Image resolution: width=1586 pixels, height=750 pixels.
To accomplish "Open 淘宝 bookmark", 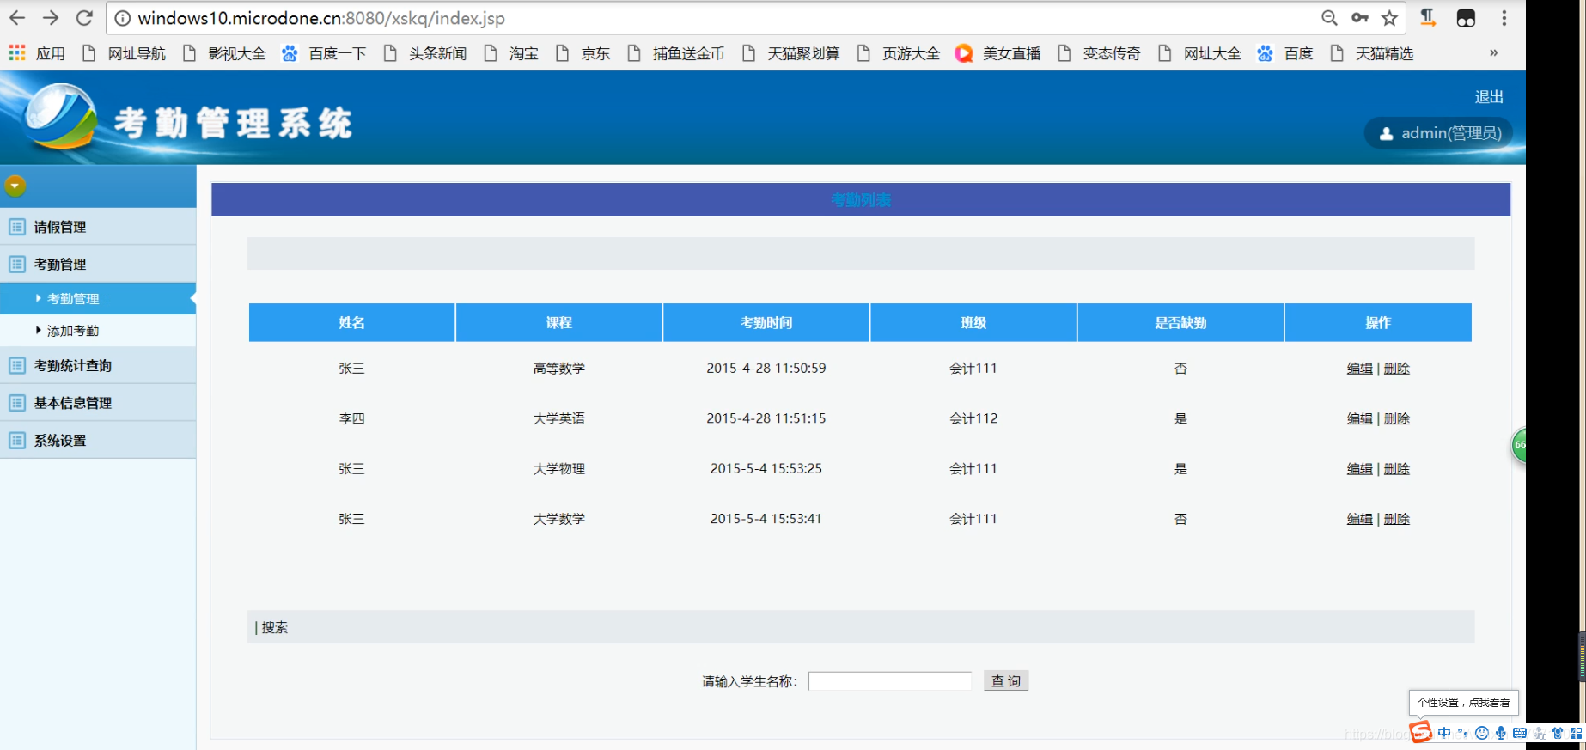I will tap(510, 53).
